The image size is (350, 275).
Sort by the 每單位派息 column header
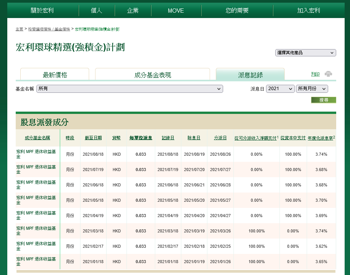pyautogui.click(x=141, y=138)
